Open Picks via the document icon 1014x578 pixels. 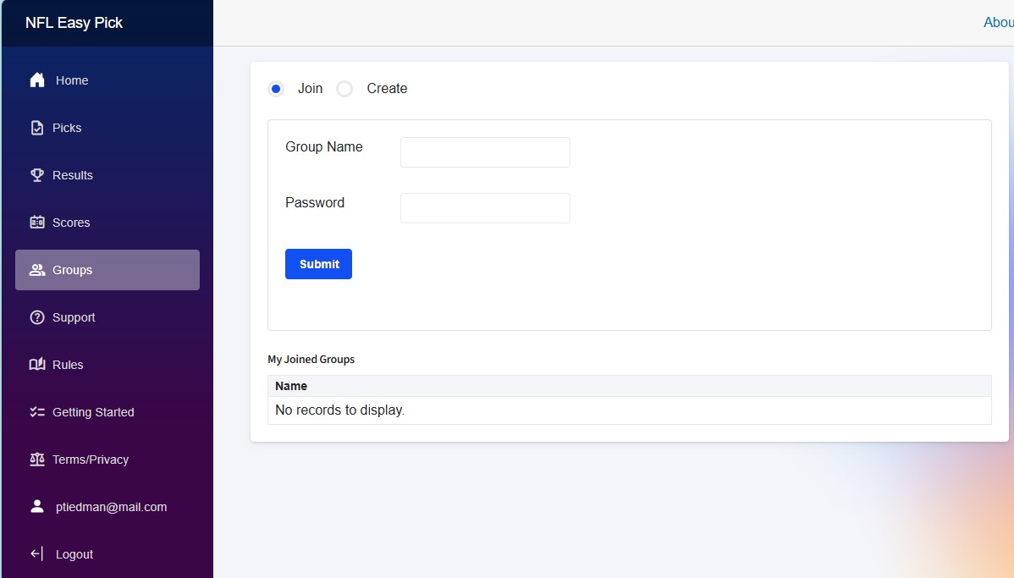[x=37, y=127]
